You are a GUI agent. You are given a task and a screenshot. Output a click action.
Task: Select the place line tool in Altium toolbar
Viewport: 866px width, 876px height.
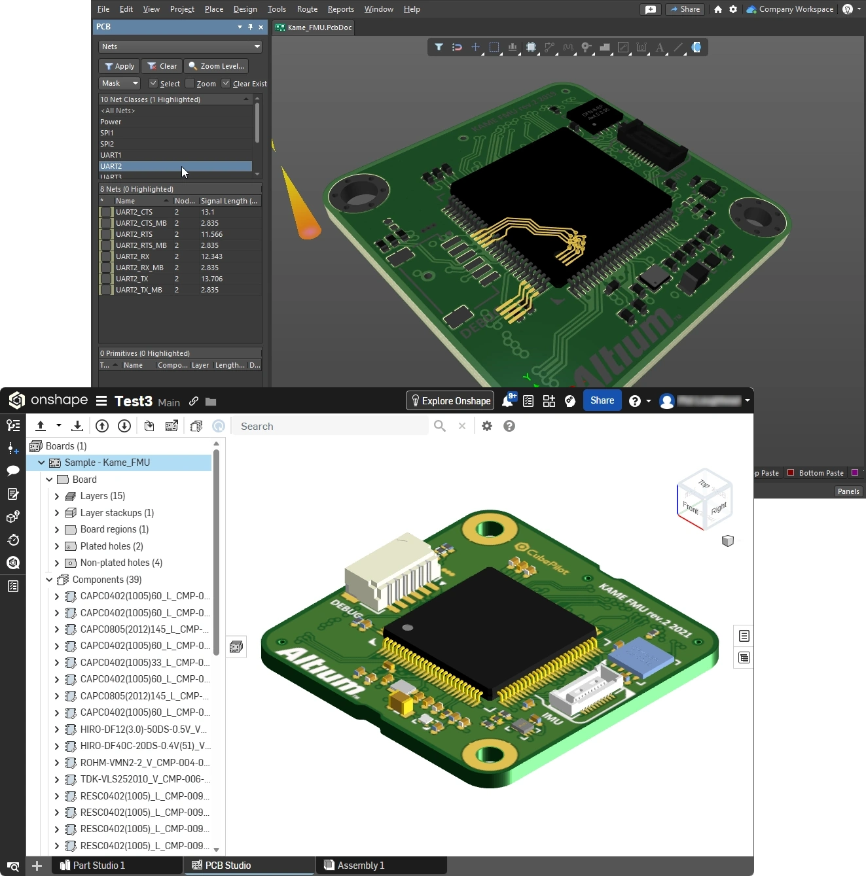click(x=678, y=47)
